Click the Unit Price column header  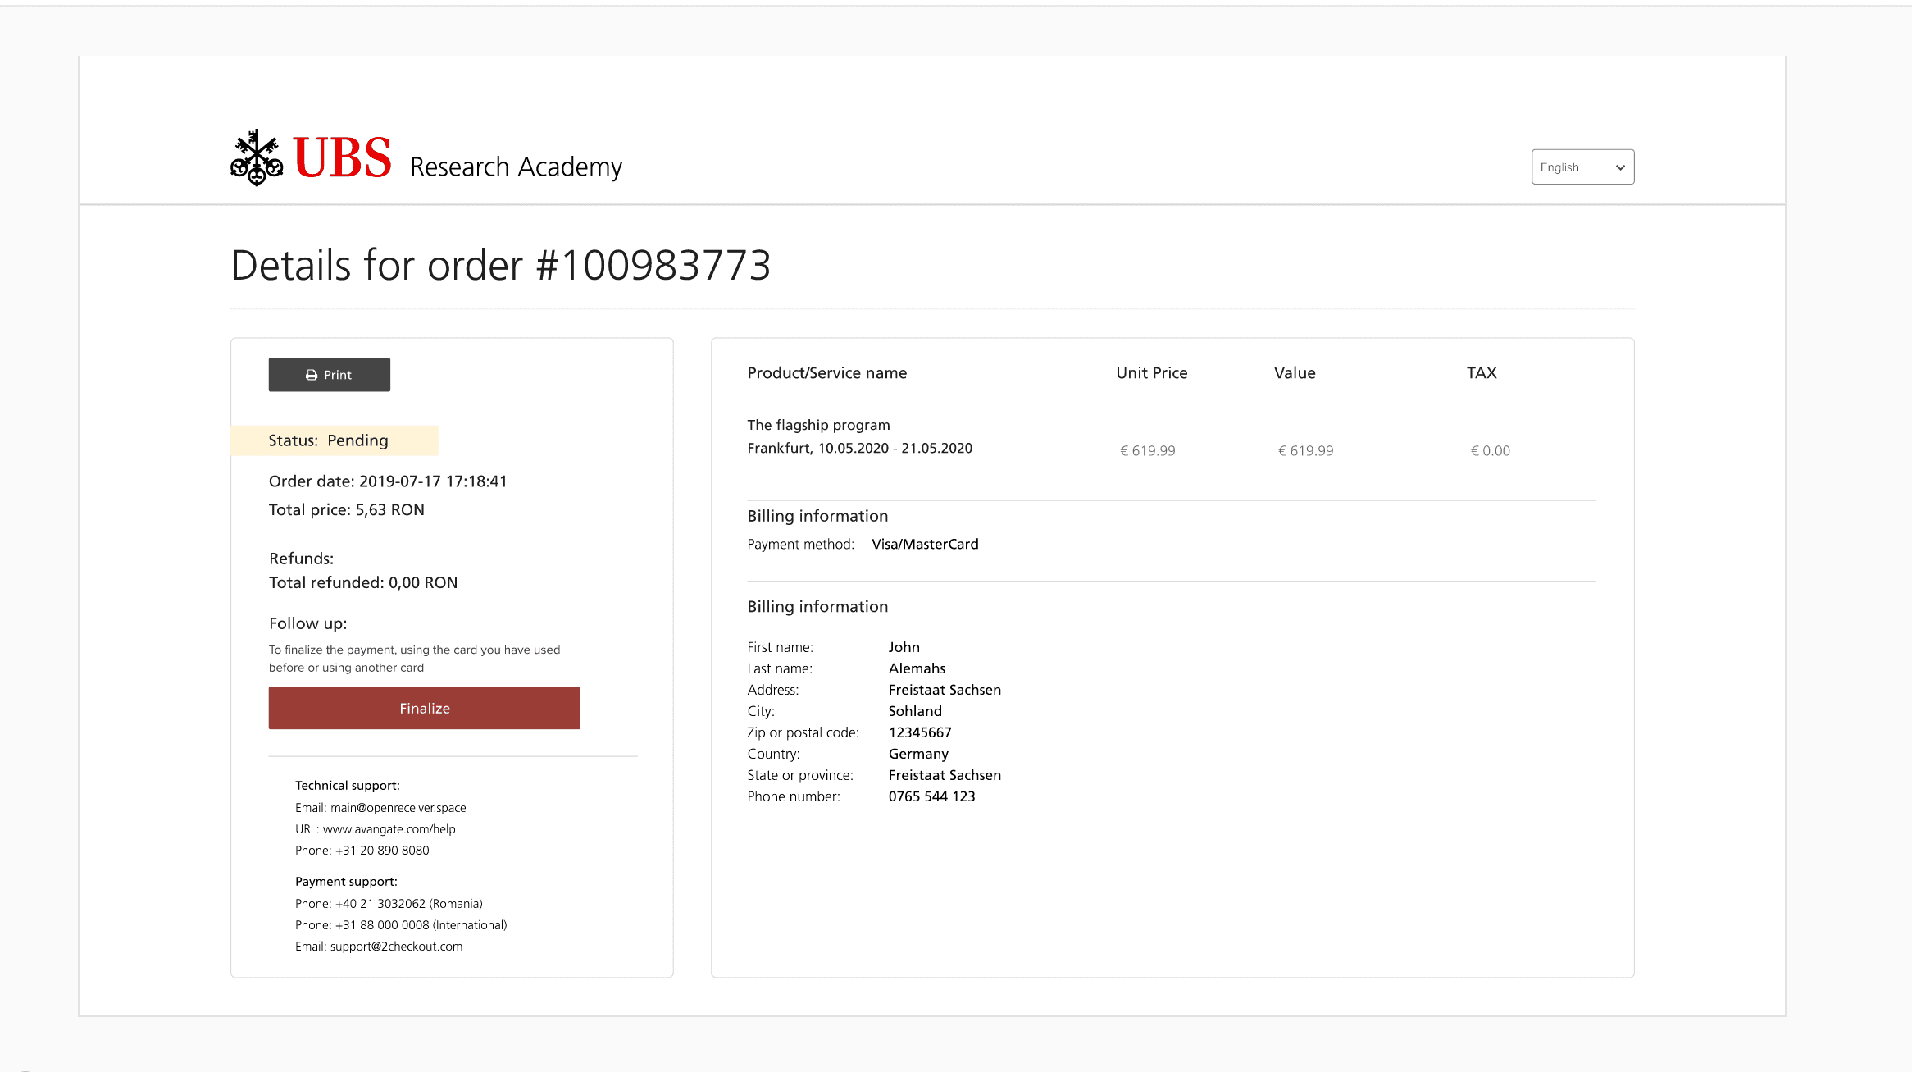[1151, 373]
